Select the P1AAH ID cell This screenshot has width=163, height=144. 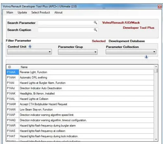click(x=13, y=78)
